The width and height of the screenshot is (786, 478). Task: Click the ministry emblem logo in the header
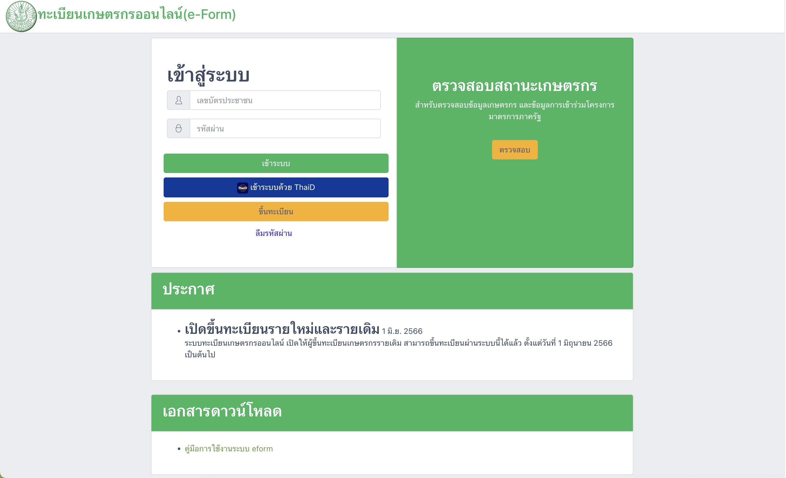[21, 16]
